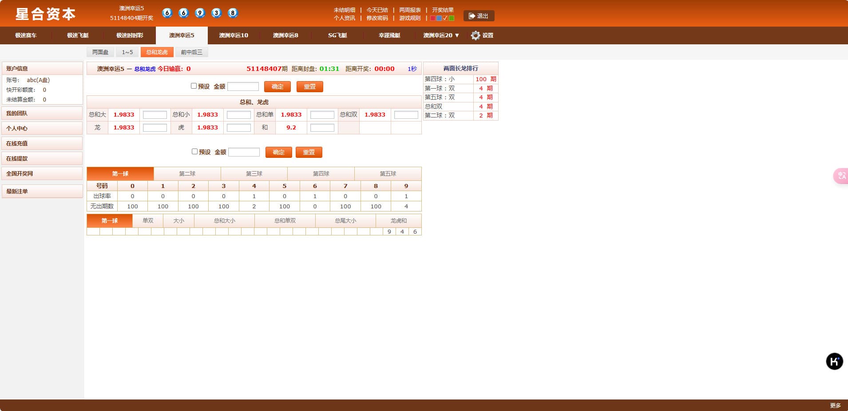Click the 总和大 bet amount input field

pos(155,115)
